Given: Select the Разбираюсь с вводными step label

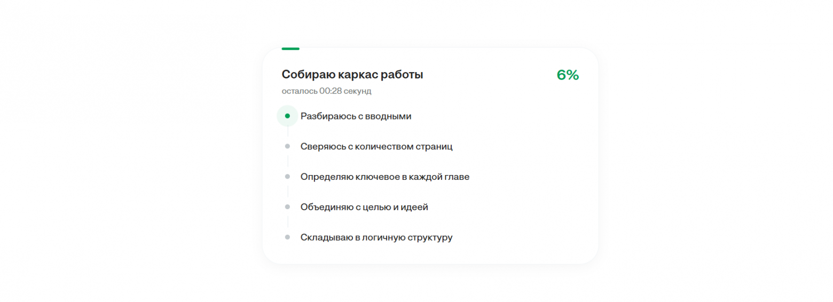Looking at the screenshot, I should (356, 116).
